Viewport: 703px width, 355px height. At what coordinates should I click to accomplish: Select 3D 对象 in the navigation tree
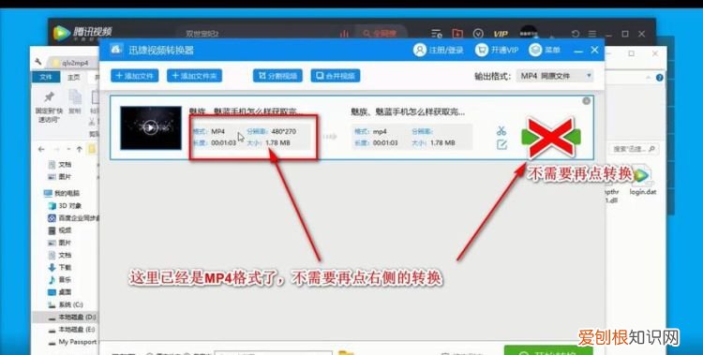pyautogui.click(x=69, y=206)
